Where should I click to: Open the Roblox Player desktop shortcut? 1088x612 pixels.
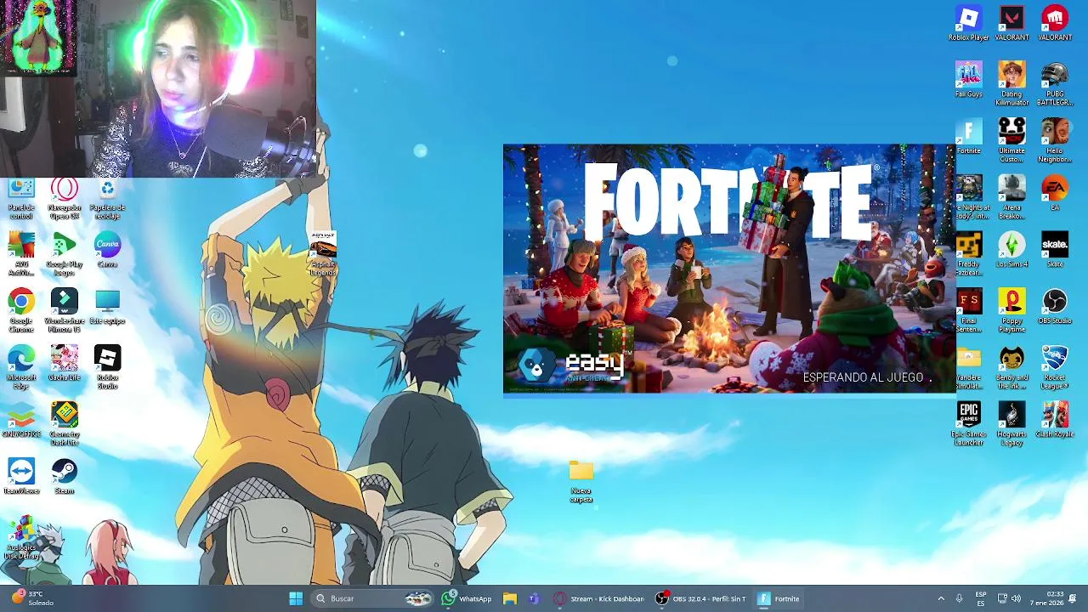(969, 23)
